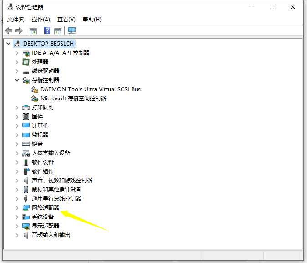This screenshot has height=263, width=307.
Task: Close the 设备管理器 window
Action: (293, 7)
